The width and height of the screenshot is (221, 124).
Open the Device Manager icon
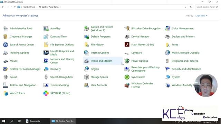point(127,37)
